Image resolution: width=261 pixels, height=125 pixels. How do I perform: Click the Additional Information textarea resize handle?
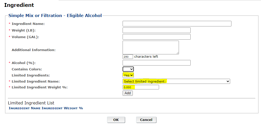(178, 53)
